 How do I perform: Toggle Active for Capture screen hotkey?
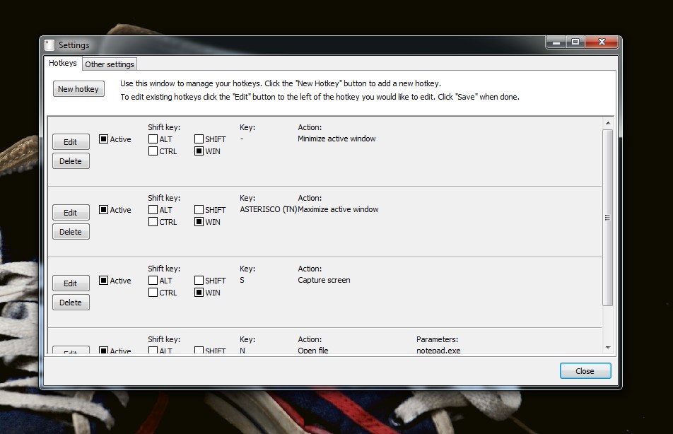pos(103,281)
